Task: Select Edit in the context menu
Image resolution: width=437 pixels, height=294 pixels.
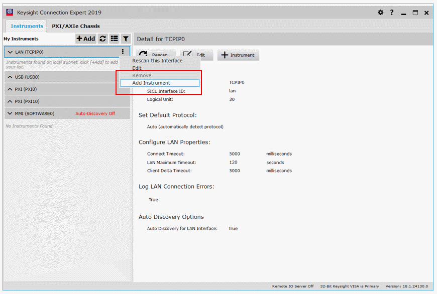Action: pos(137,68)
